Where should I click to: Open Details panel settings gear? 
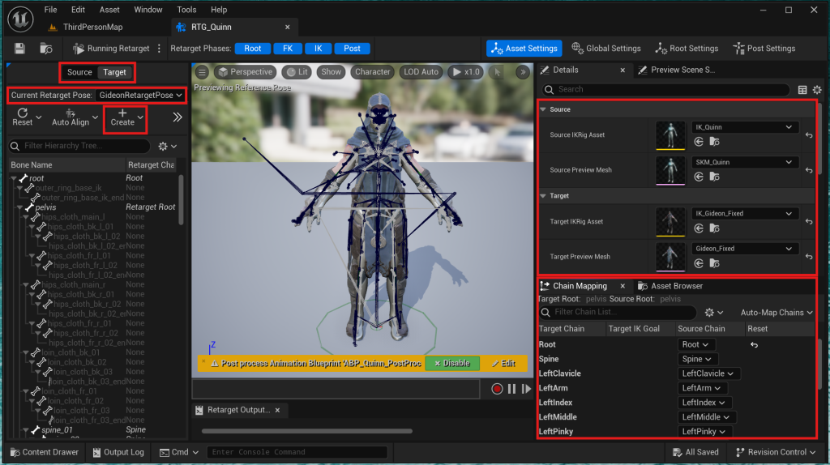pos(817,89)
